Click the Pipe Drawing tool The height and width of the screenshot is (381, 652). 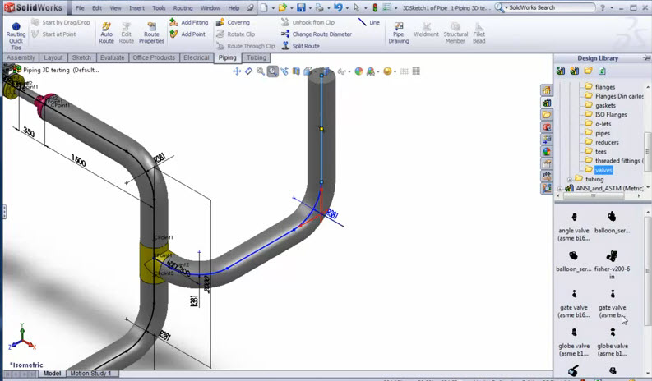point(398,33)
